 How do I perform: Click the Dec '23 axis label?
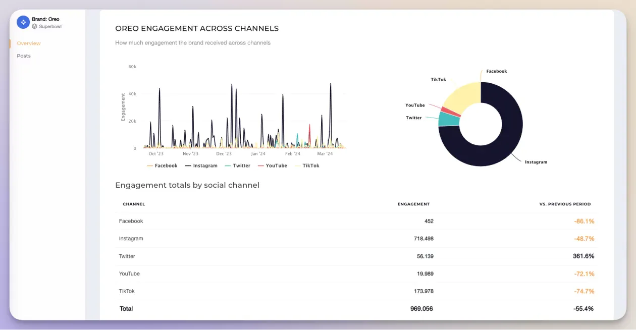[224, 154]
